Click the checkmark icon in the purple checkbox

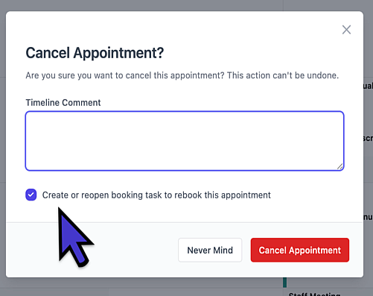click(x=31, y=195)
